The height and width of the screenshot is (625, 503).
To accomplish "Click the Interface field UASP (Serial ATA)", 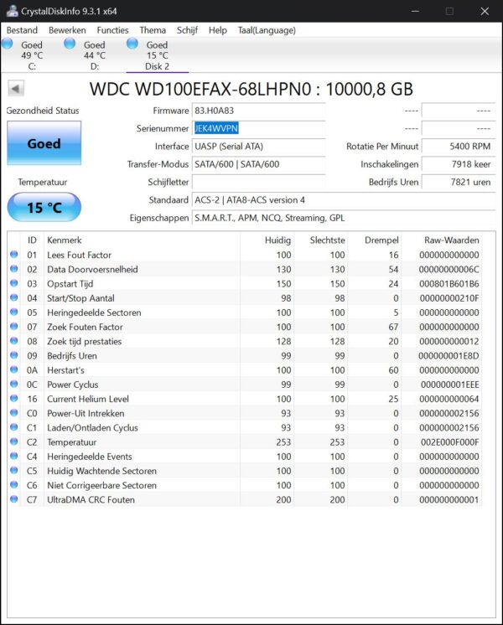I will point(258,147).
